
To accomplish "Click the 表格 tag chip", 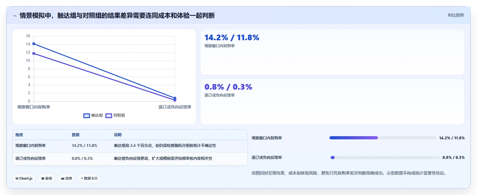I will coord(47,178).
